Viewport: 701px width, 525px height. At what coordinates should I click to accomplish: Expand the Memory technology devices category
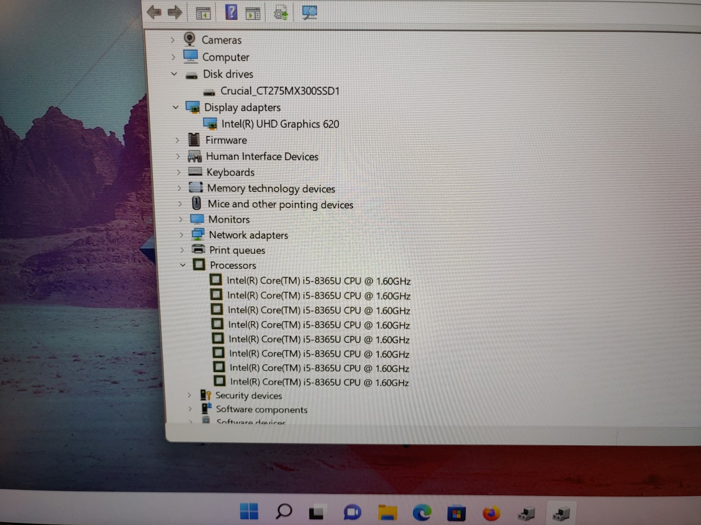[x=179, y=188]
